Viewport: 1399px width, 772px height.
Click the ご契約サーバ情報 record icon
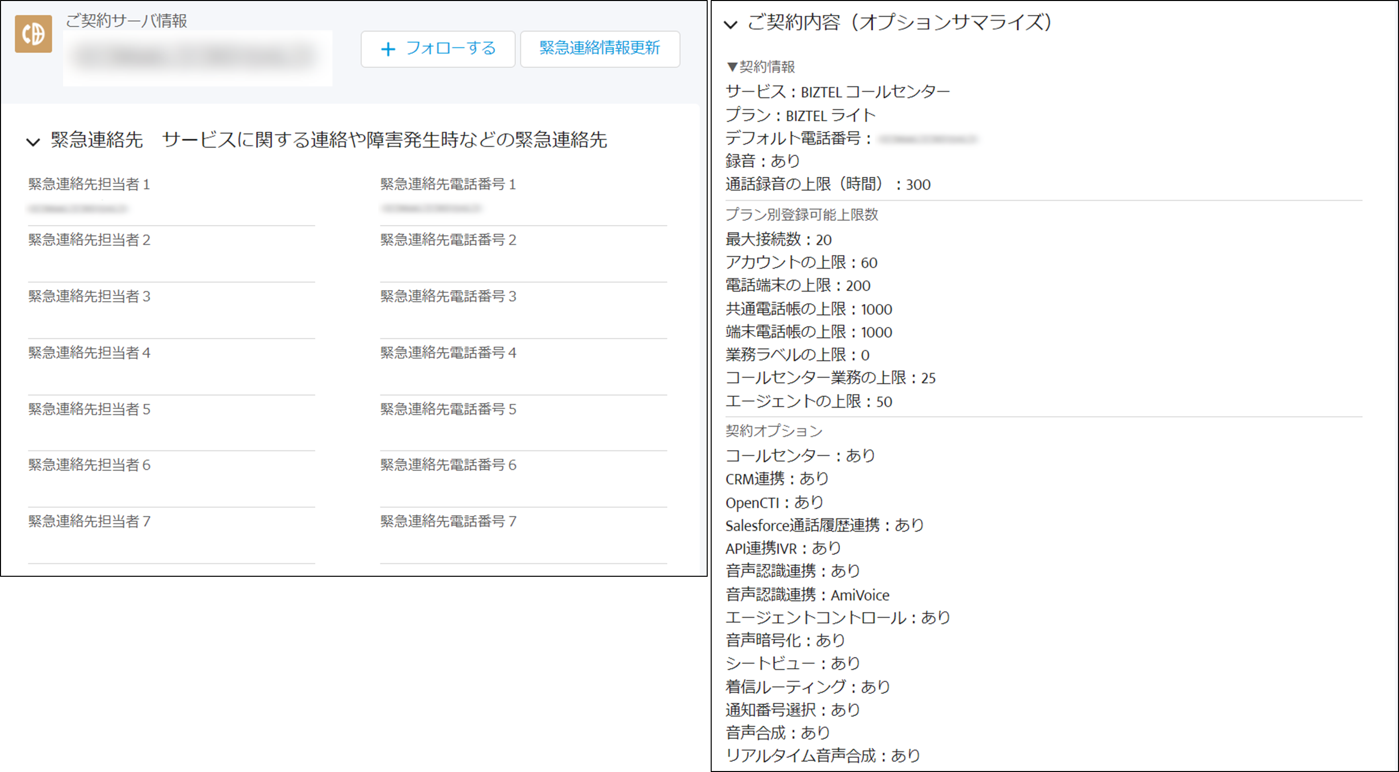(33, 34)
